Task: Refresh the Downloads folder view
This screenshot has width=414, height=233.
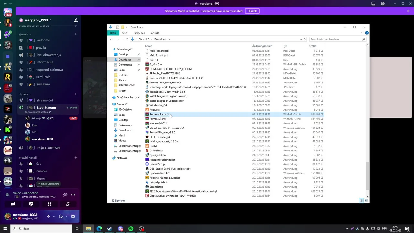Action: (305, 39)
